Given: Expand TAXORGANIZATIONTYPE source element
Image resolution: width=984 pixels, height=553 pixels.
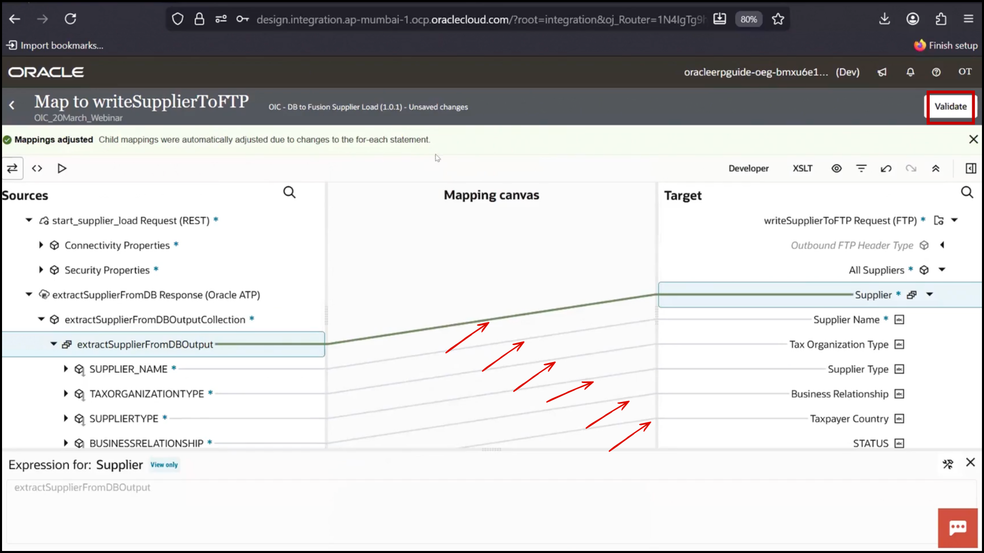Looking at the screenshot, I should coord(66,393).
